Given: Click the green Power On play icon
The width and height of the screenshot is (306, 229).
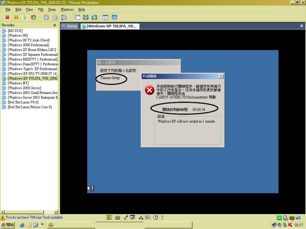Looking at the screenshot, I should click(x=25, y=17).
